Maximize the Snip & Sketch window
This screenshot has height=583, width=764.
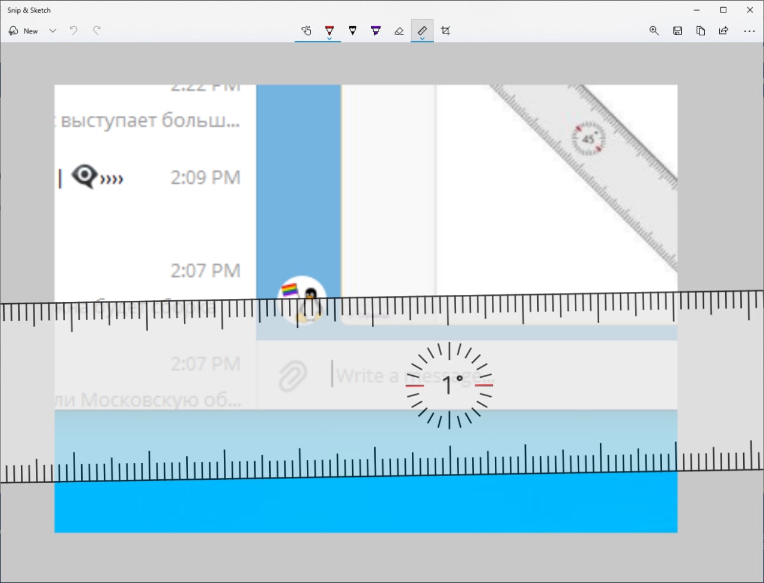pos(723,10)
